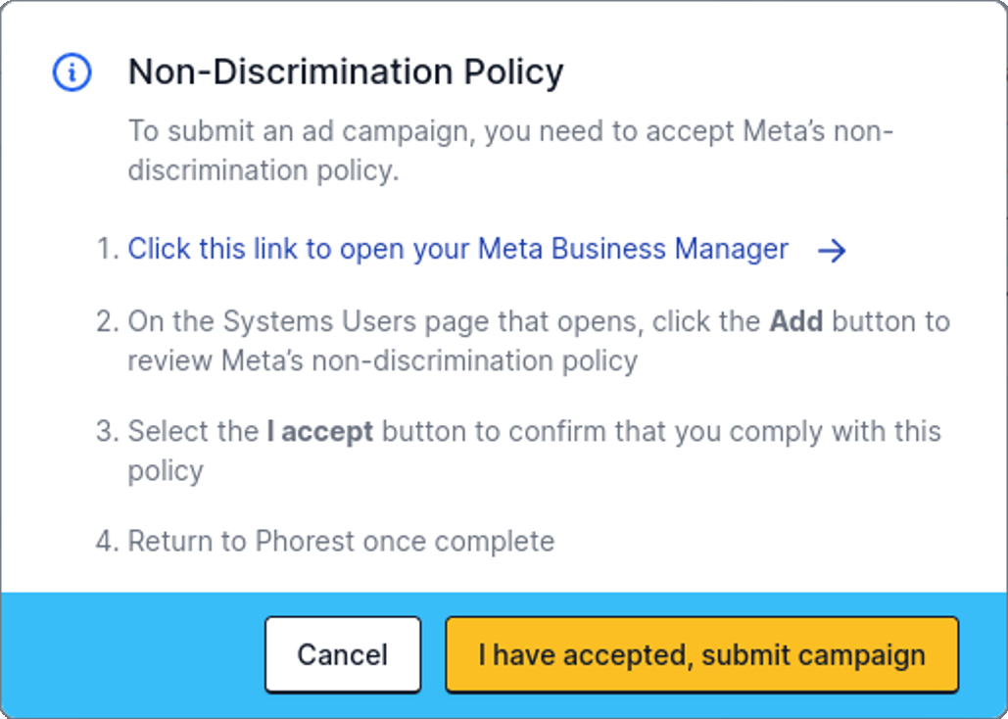1008x719 pixels.
Task: Click the list number '4.' marker
Action: click(108, 541)
